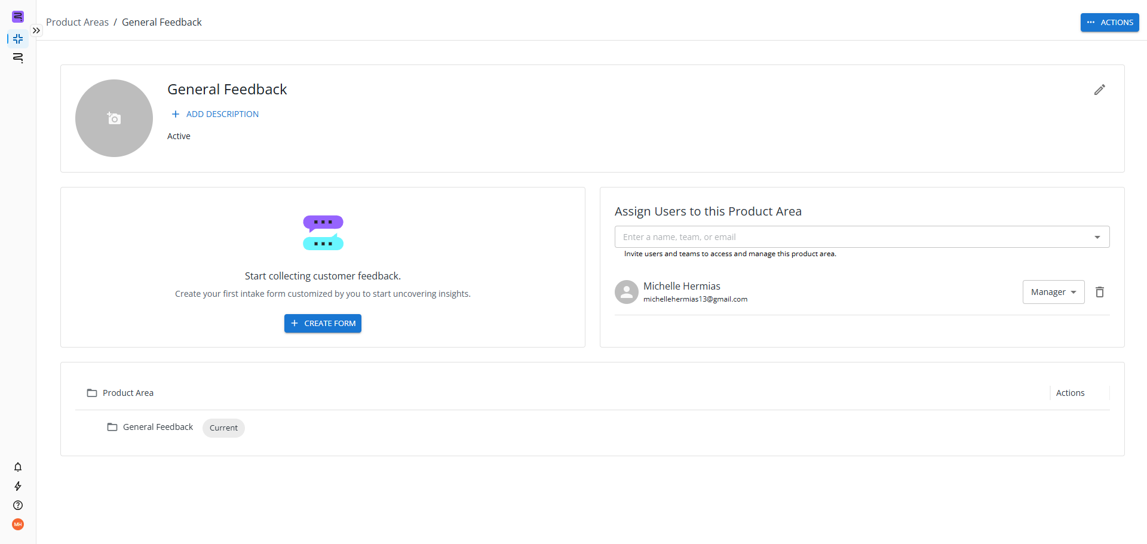1147x544 pixels.
Task: Click General Feedback breadcrumb
Action: pyautogui.click(x=162, y=22)
